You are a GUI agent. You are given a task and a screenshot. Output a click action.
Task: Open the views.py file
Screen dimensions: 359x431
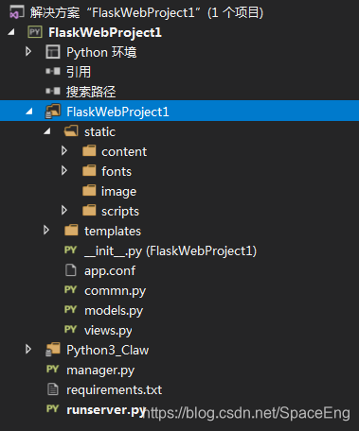pyautogui.click(x=108, y=331)
